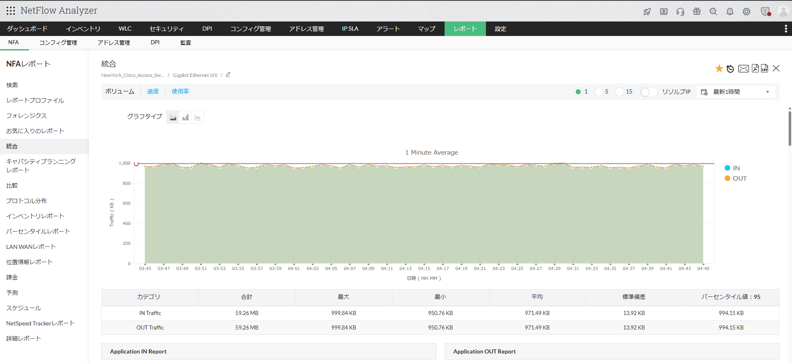Open the gear settings icon
Screen dimensions: 792x363
[x=747, y=12]
